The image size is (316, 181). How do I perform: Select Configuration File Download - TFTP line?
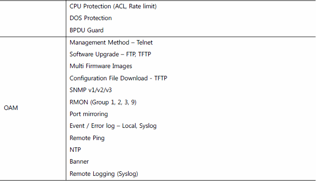point(118,78)
